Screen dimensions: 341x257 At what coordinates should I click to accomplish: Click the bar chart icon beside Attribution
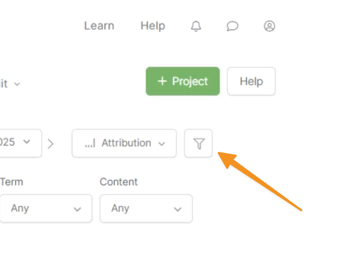tap(90, 143)
